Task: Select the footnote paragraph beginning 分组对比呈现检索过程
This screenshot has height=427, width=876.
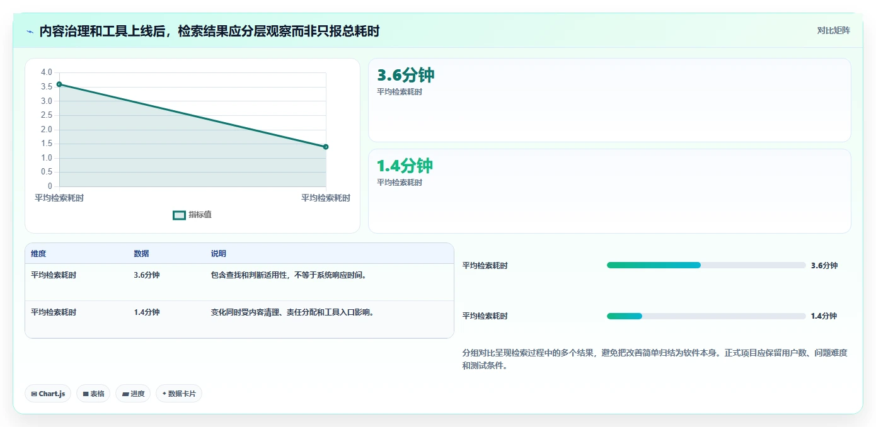Action: pos(655,359)
